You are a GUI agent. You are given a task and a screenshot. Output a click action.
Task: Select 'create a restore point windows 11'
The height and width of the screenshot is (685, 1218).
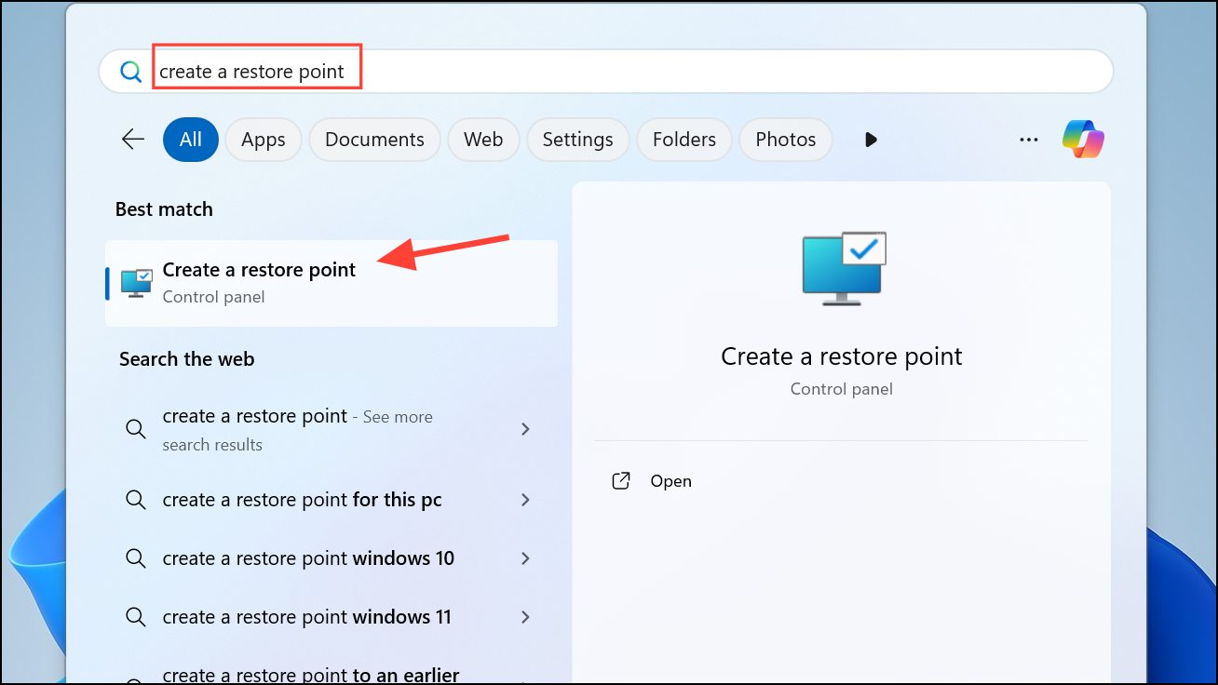pos(331,617)
